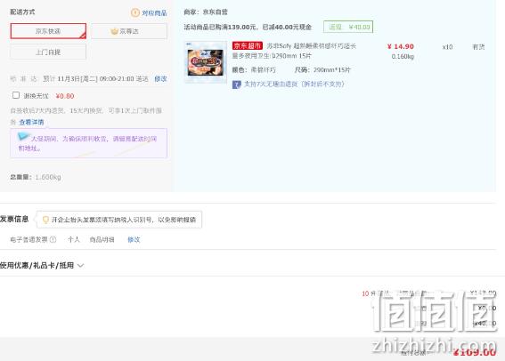
Task: Click the 对应商品 info icon
Action: (x=135, y=12)
